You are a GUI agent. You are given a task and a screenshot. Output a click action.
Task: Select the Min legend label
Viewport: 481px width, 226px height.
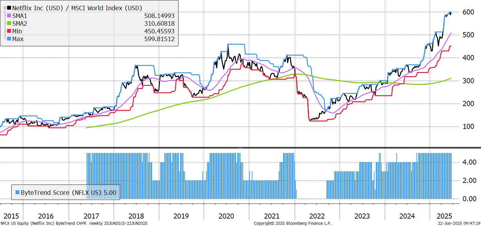click(x=17, y=31)
